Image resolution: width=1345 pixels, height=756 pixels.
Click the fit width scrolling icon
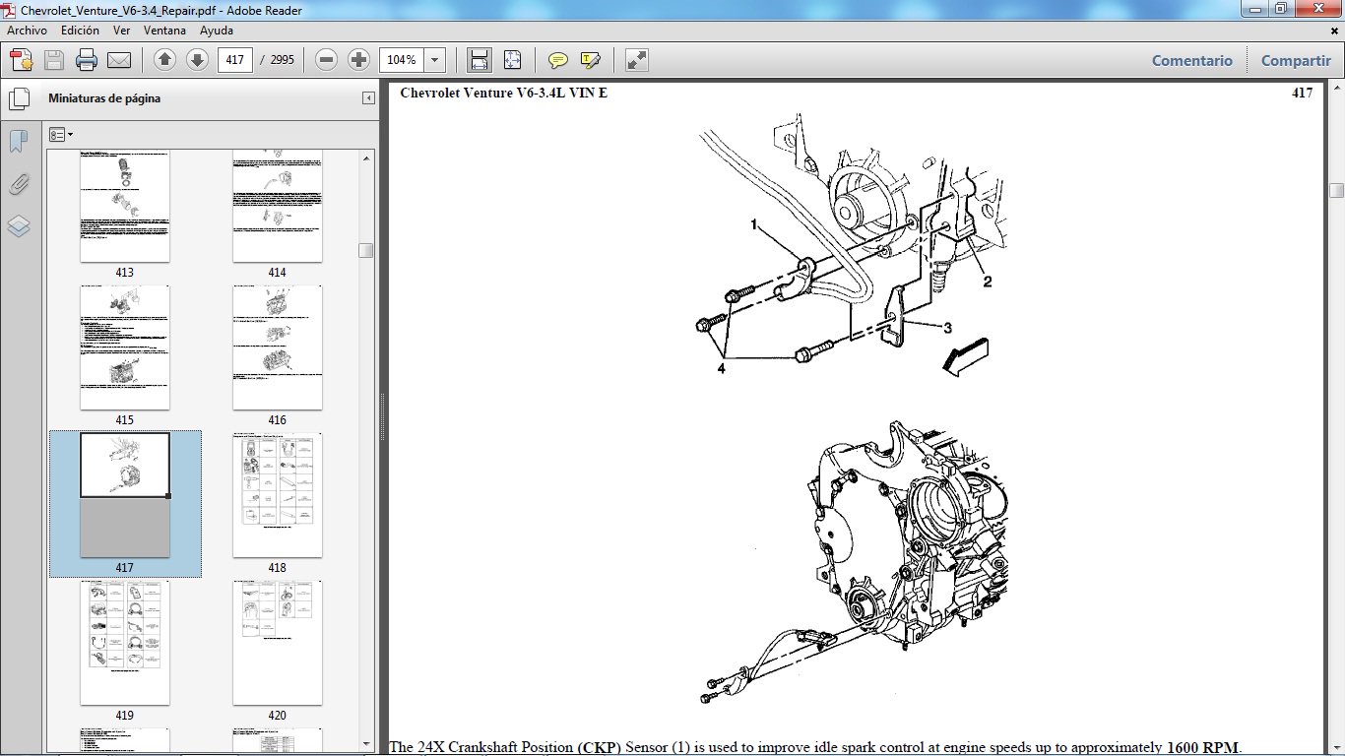click(x=480, y=60)
